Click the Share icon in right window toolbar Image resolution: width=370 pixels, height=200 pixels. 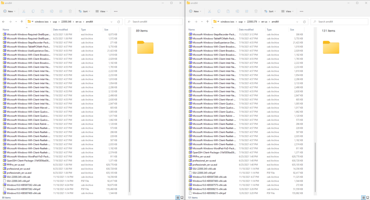pos(246,11)
